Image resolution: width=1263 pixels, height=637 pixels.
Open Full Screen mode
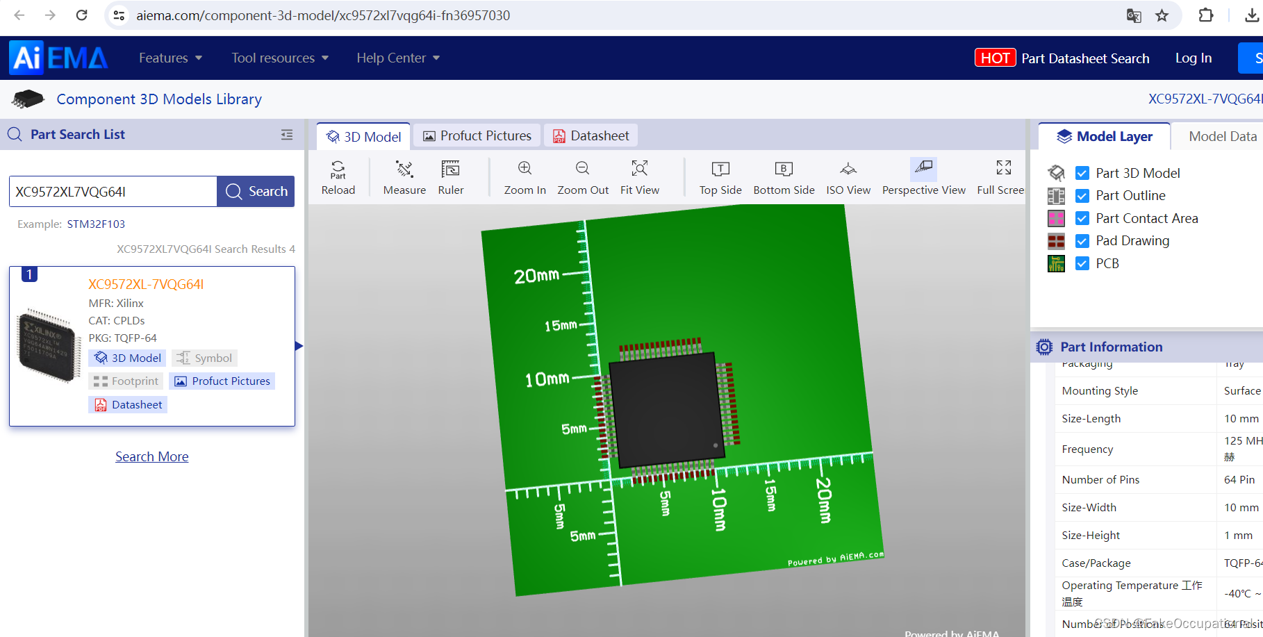[1001, 177]
